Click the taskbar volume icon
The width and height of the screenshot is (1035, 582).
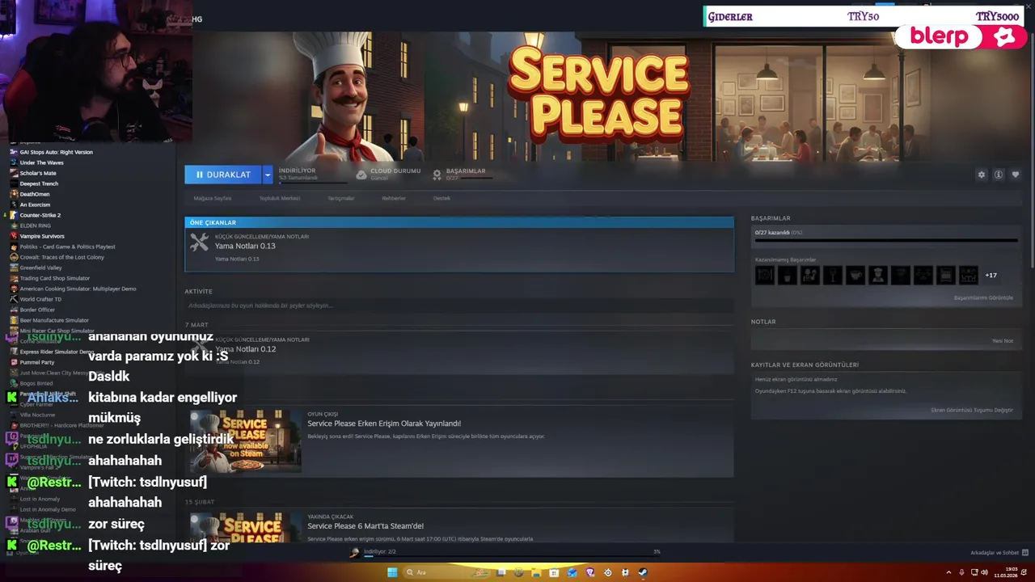(984, 572)
